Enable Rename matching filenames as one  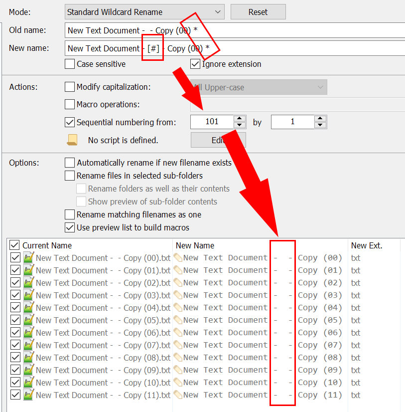coord(70,214)
